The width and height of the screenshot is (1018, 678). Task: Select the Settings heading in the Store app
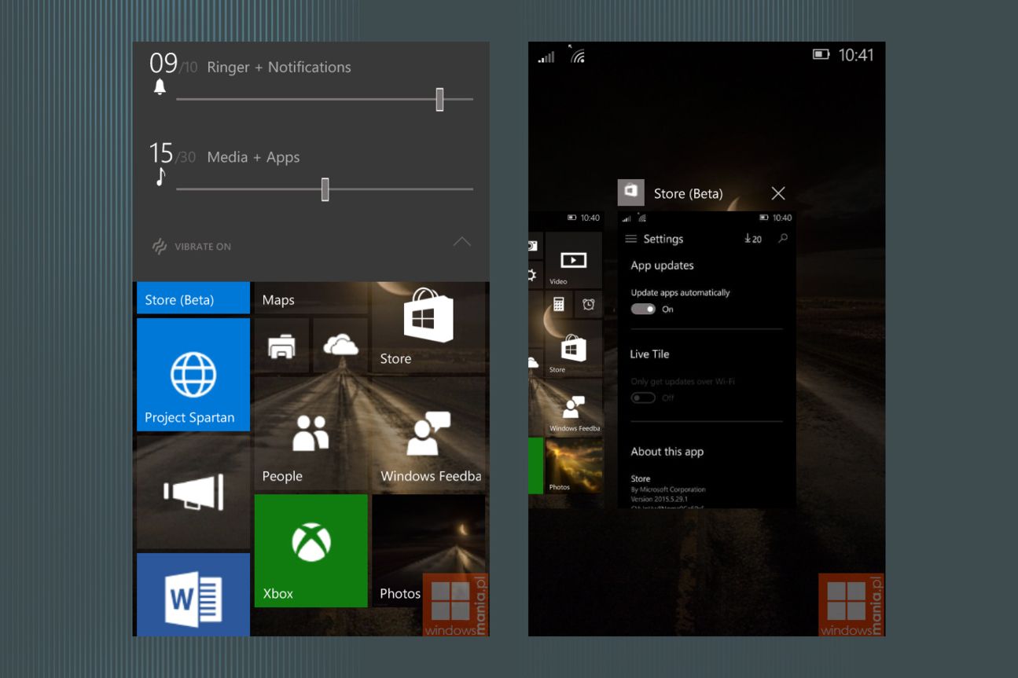663,238
